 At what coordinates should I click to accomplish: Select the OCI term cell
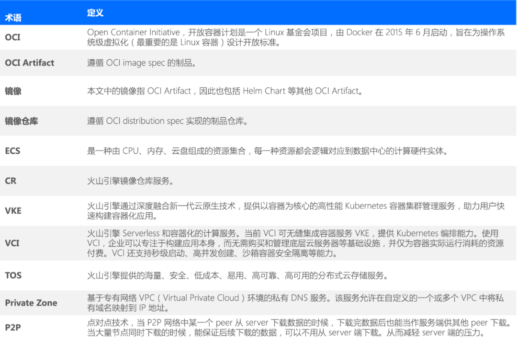pos(12,37)
